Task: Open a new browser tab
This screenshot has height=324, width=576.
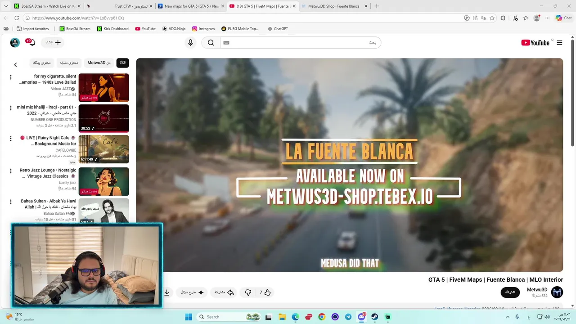Action: (x=377, y=6)
